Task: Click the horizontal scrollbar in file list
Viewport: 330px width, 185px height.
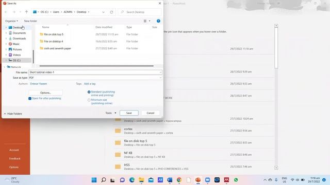Action: (x=96, y=66)
